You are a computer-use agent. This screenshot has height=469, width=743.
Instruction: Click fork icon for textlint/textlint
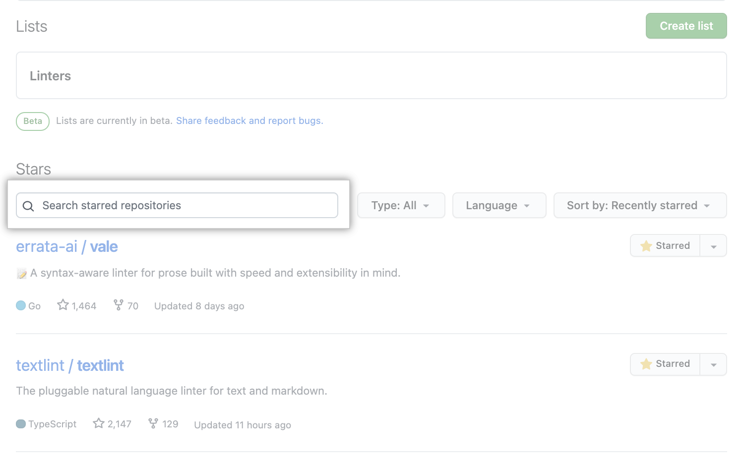pos(153,423)
